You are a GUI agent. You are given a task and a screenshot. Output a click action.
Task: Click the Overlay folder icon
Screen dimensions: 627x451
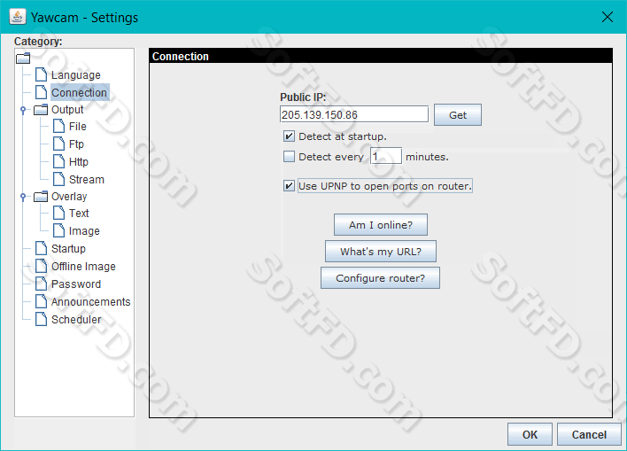click(41, 197)
